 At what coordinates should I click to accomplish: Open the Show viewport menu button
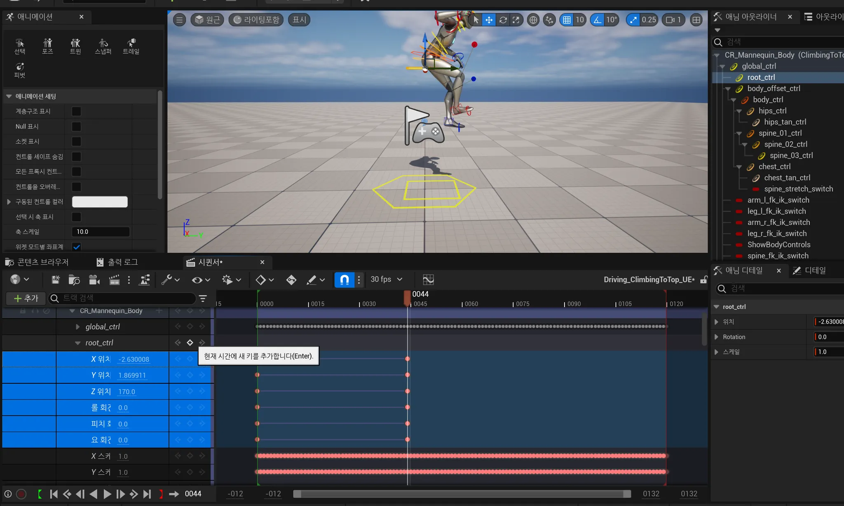point(299,20)
